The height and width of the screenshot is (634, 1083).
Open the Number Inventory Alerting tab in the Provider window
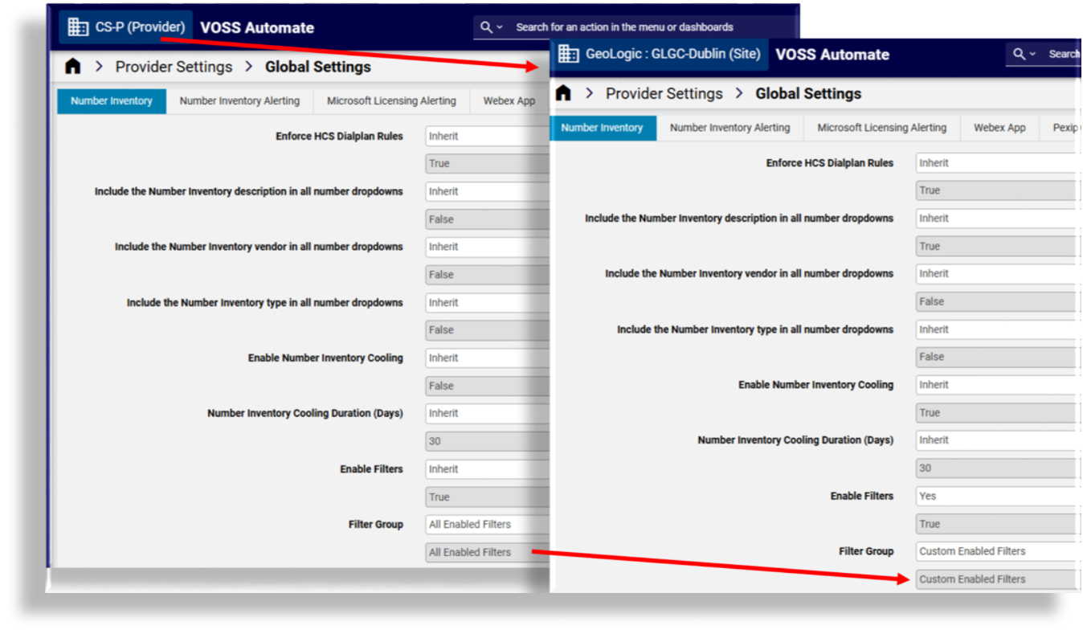239,101
